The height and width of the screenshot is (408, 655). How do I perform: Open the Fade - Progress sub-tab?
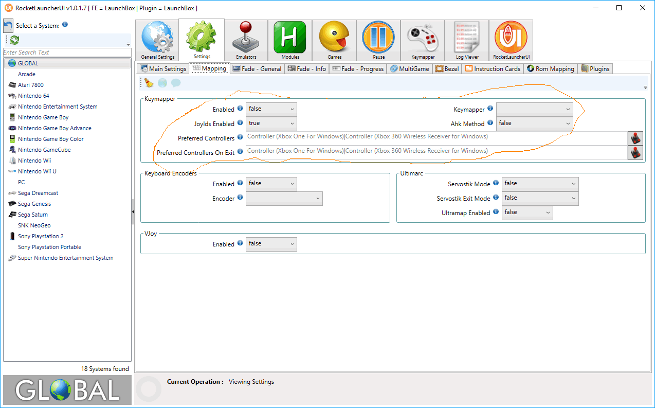[358, 68]
